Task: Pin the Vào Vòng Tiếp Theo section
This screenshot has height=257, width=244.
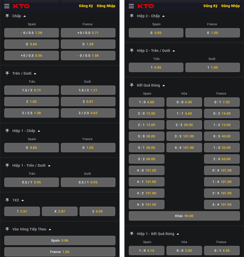Action: coord(7,229)
